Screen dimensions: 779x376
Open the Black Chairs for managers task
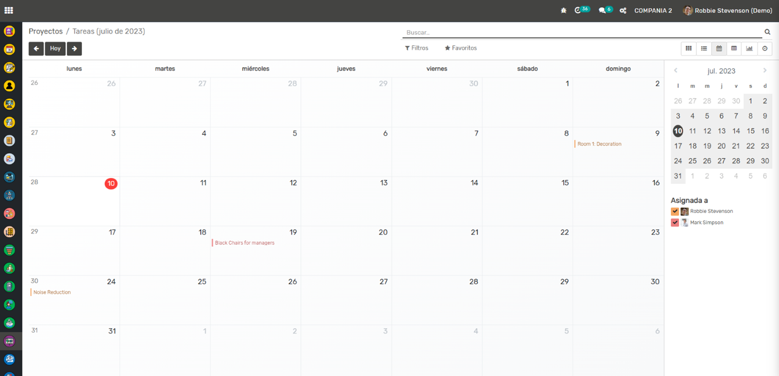(244, 243)
